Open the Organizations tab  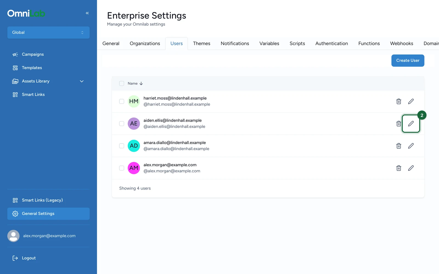(x=145, y=44)
